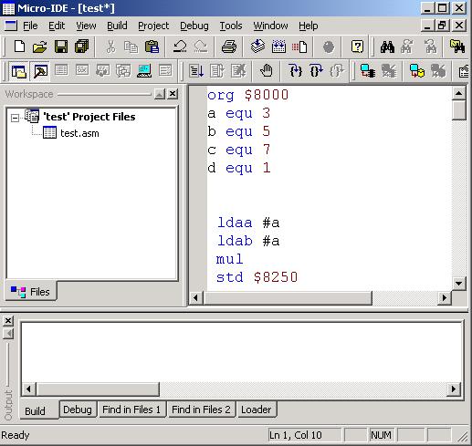Click the step out braces icon

tap(337, 71)
